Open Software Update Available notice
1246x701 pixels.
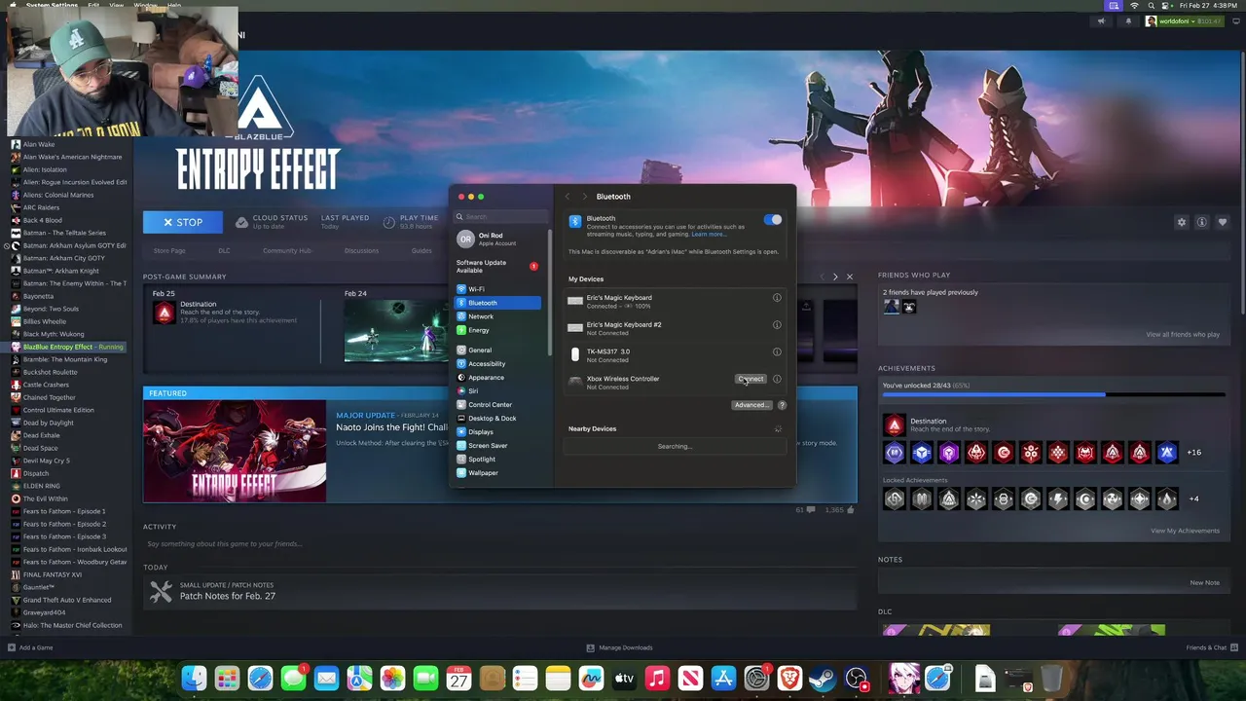(x=497, y=266)
